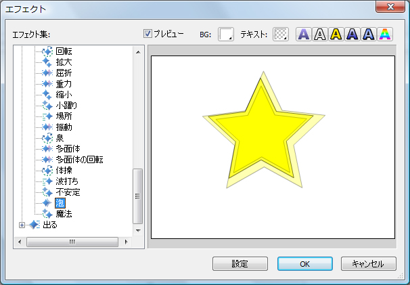
Task: Select the 屈折 effect
Action: (64, 73)
